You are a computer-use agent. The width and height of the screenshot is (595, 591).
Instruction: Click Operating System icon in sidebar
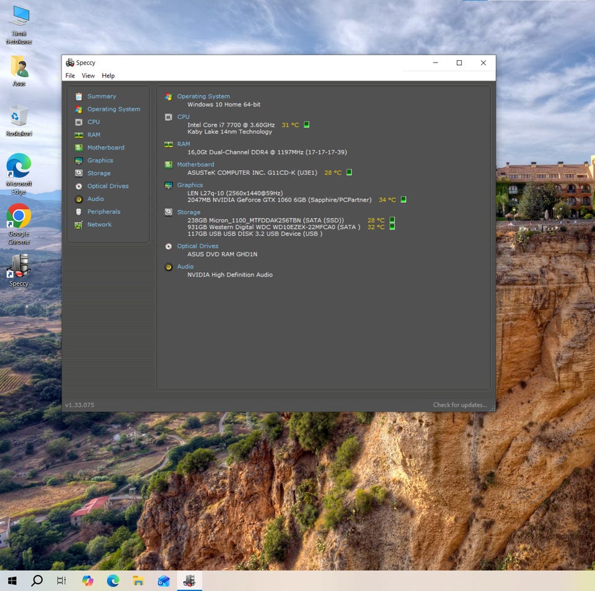79,109
